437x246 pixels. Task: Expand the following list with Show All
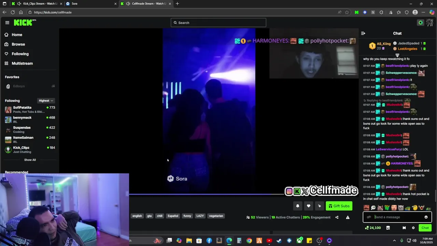point(30,160)
